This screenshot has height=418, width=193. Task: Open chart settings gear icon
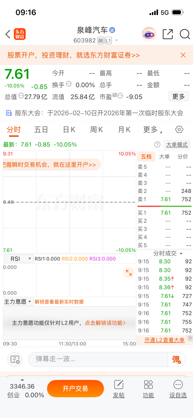point(179,130)
